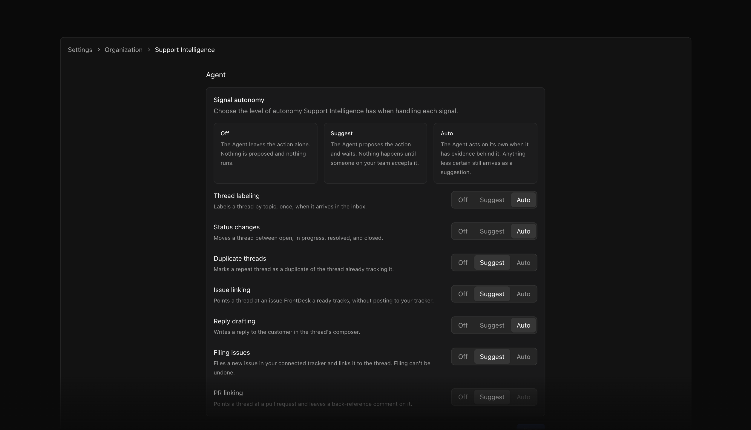Set Filing issues to Auto
The width and height of the screenshot is (751, 430).
pyautogui.click(x=523, y=357)
